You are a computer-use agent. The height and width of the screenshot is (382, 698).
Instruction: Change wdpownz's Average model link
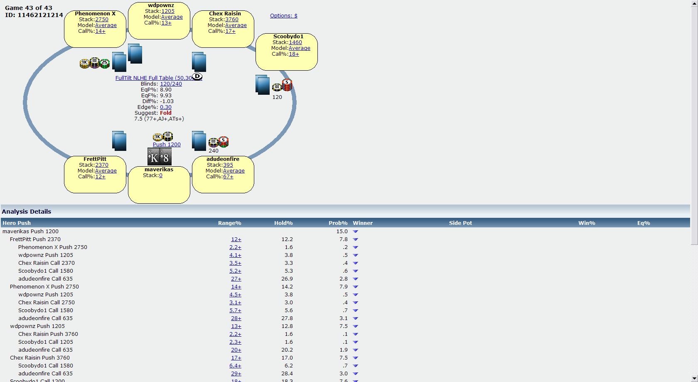click(x=172, y=17)
